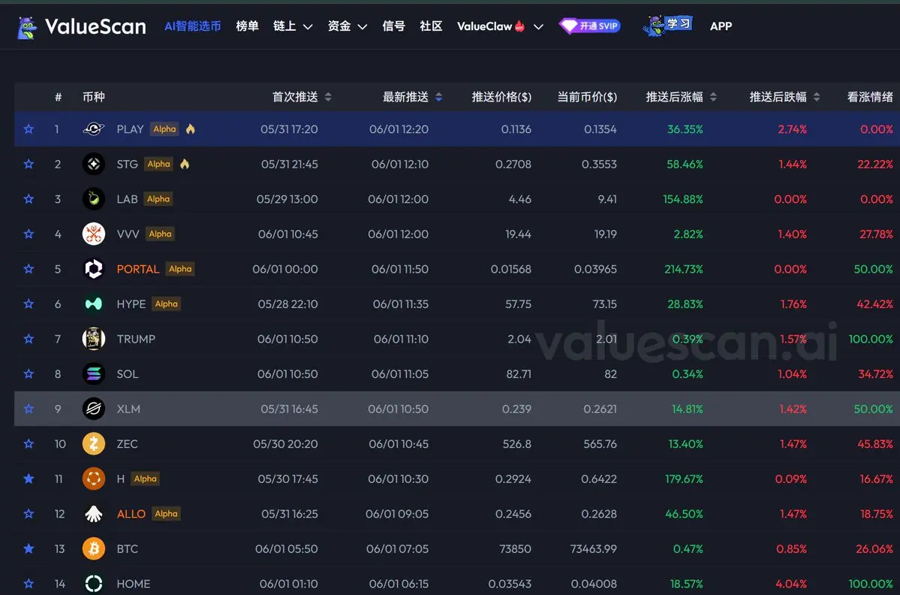Screen dimensions: 900x595
Task: Open the HOME coin icon
Action: click(94, 584)
